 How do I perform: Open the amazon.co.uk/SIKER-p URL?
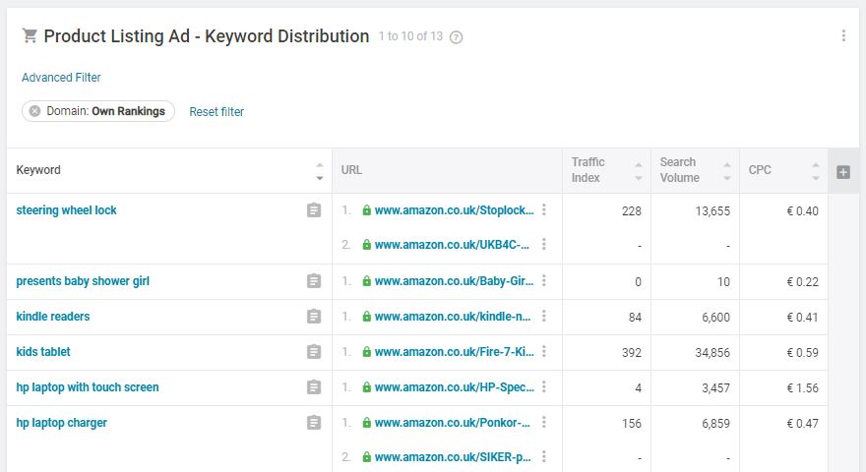(x=453, y=457)
